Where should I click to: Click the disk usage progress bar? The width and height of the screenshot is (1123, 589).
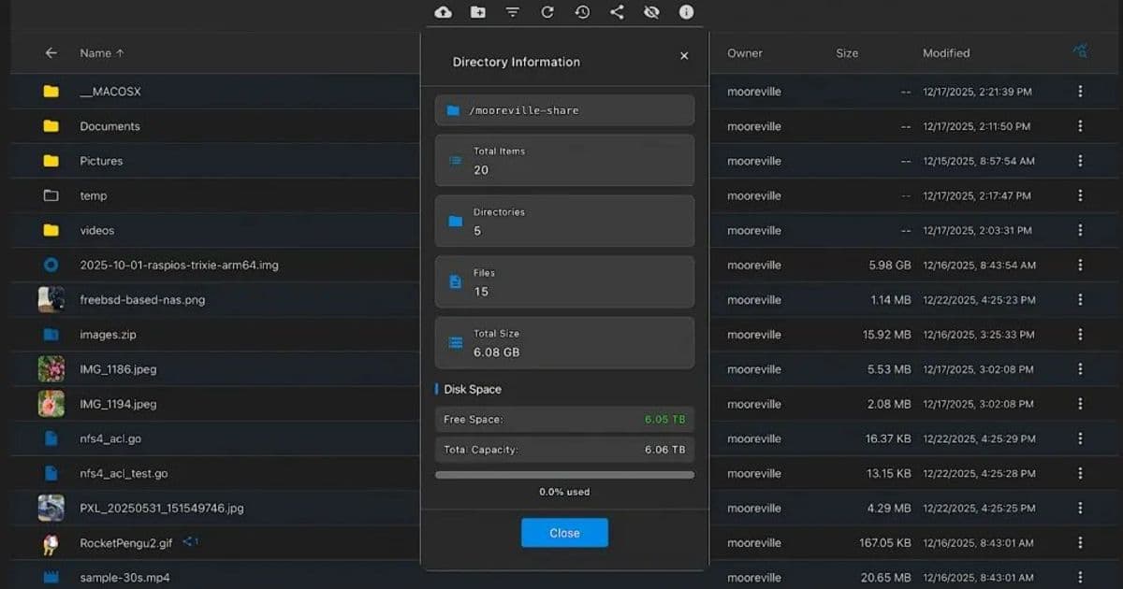(564, 474)
